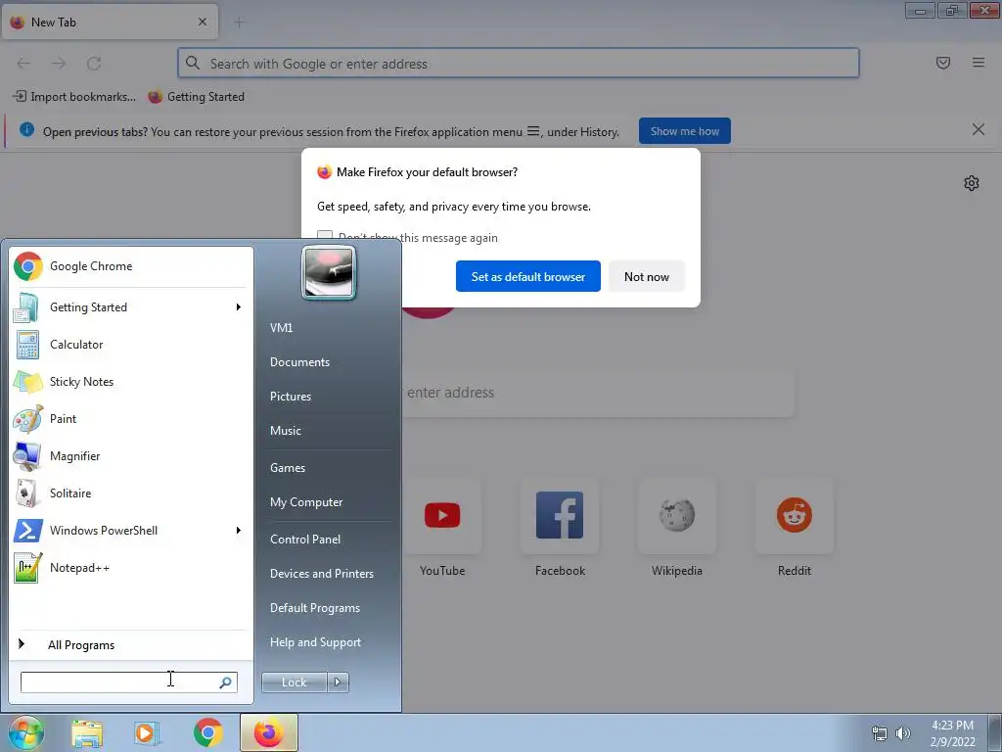Click the Lock button
The height and width of the screenshot is (752, 1002).
(294, 682)
